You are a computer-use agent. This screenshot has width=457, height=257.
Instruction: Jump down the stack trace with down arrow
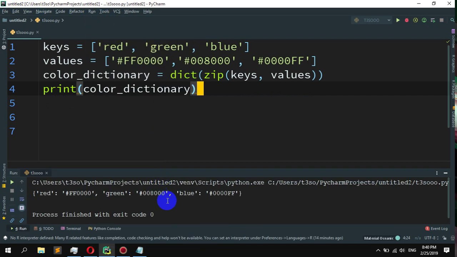click(x=21, y=191)
